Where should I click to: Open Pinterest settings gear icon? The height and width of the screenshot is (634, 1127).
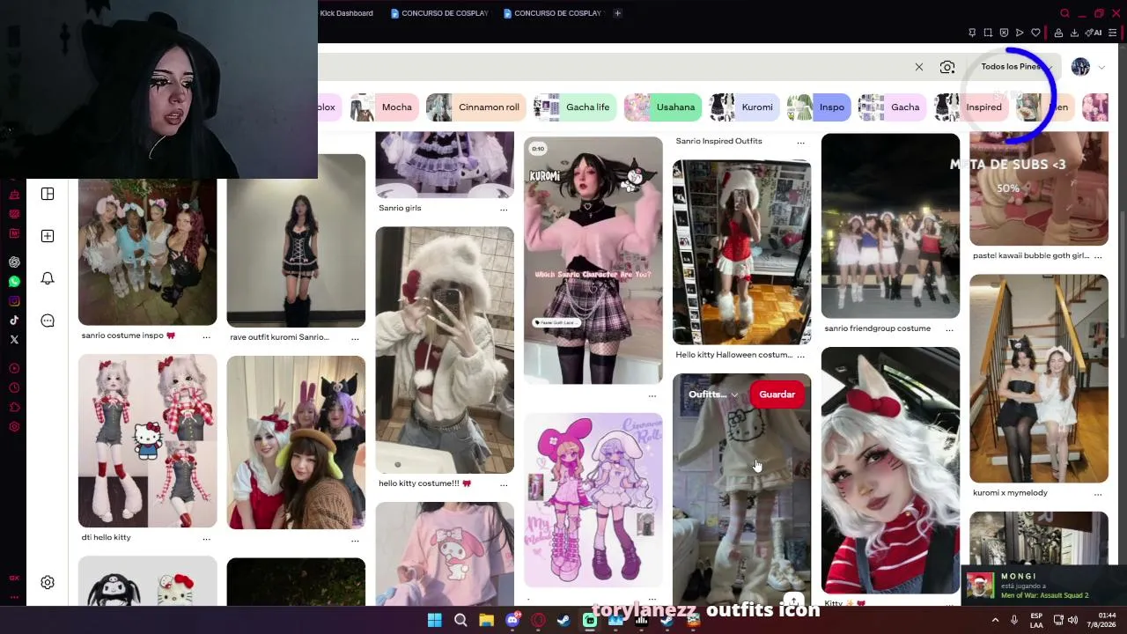[48, 582]
